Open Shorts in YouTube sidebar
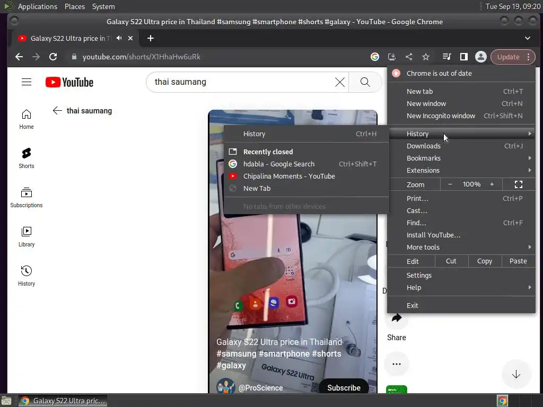543x407 pixels. point(27,158)
